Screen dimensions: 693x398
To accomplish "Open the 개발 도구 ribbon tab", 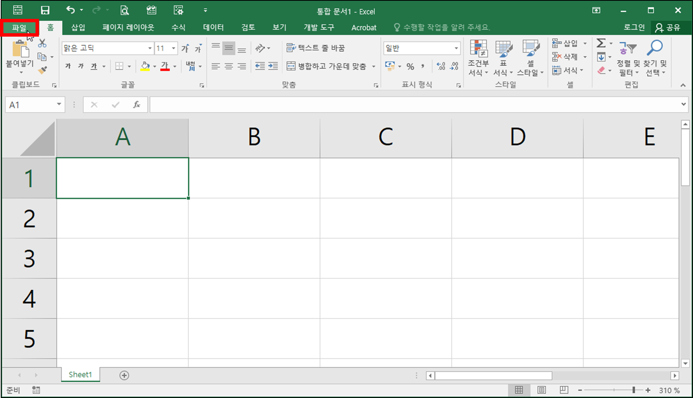I will (x=319, y=28).
